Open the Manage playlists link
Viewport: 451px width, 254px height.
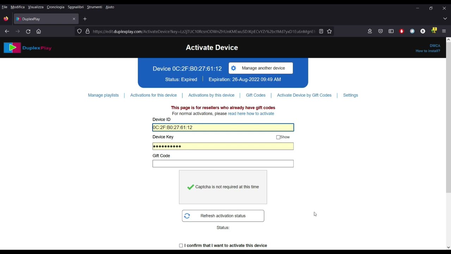(x=103, y=95)
